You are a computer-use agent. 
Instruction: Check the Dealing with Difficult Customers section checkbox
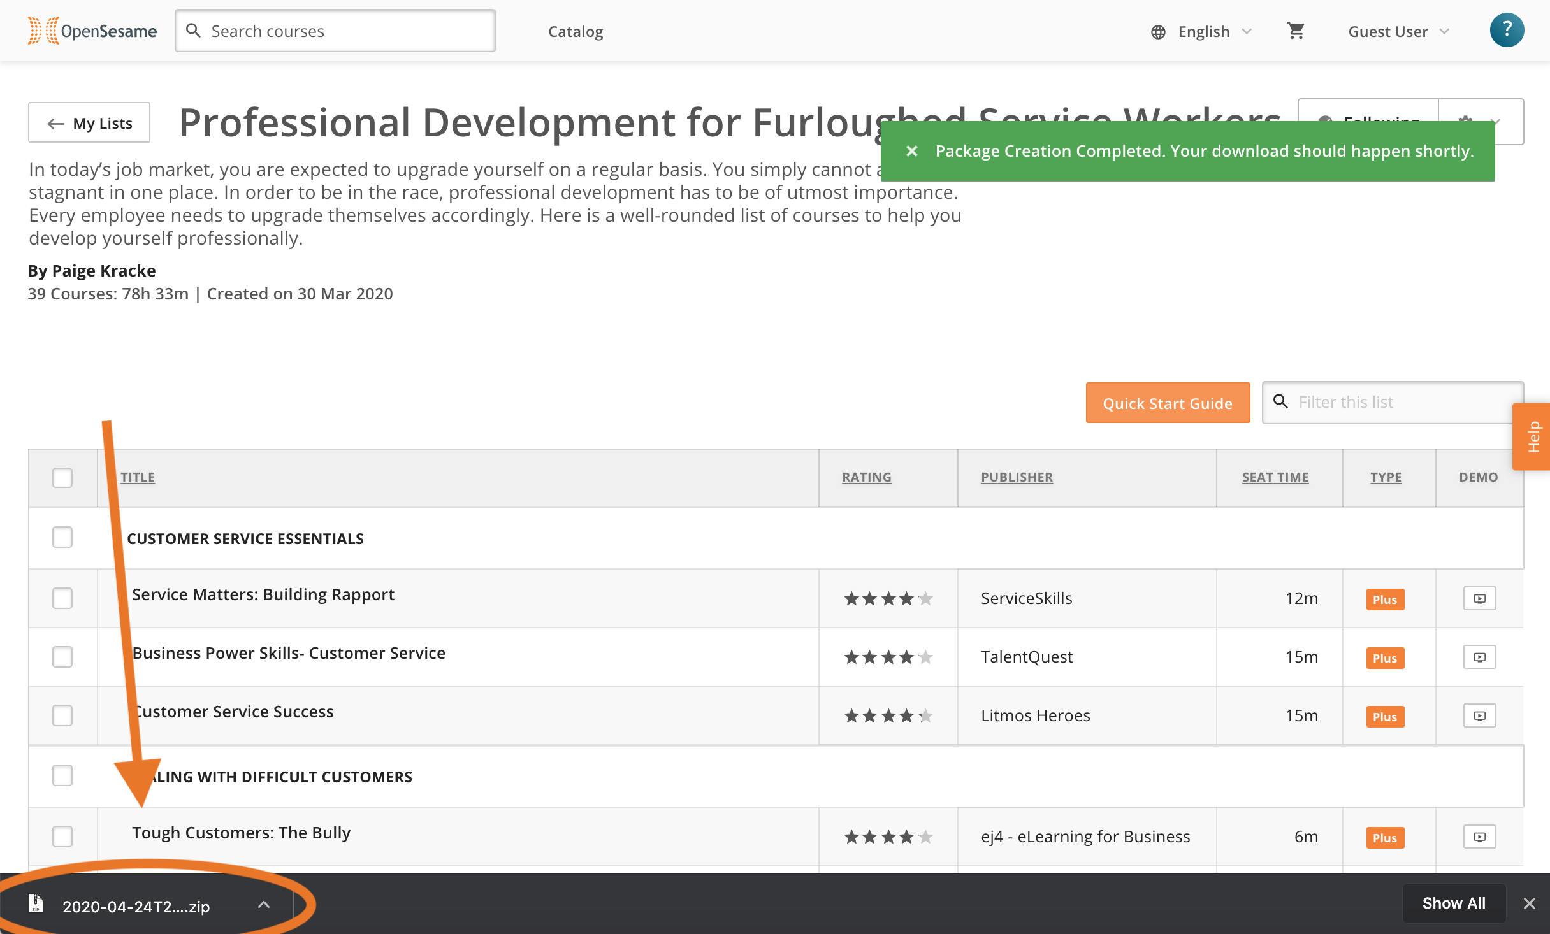(62, 775)
